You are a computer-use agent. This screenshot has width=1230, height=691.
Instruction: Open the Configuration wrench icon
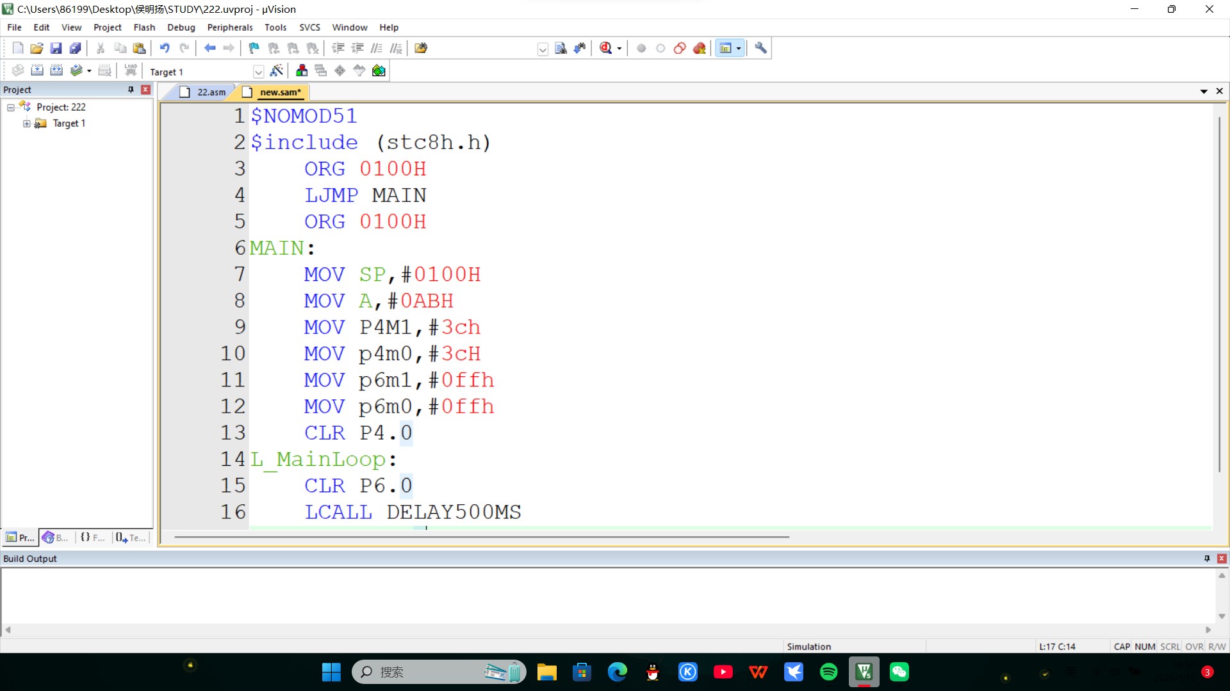(x=760, y=48)
